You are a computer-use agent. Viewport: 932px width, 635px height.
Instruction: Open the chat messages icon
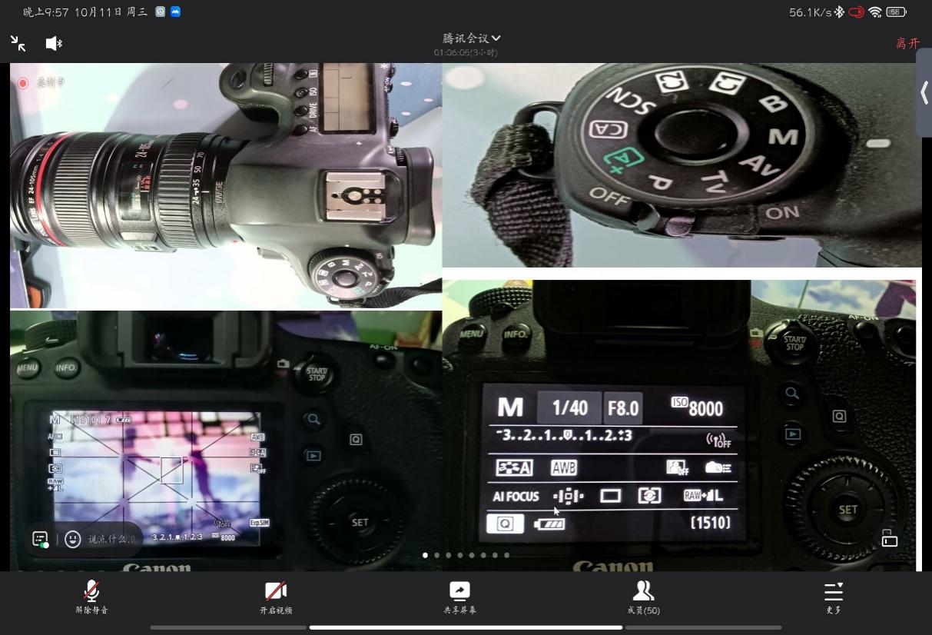[41, 540]
